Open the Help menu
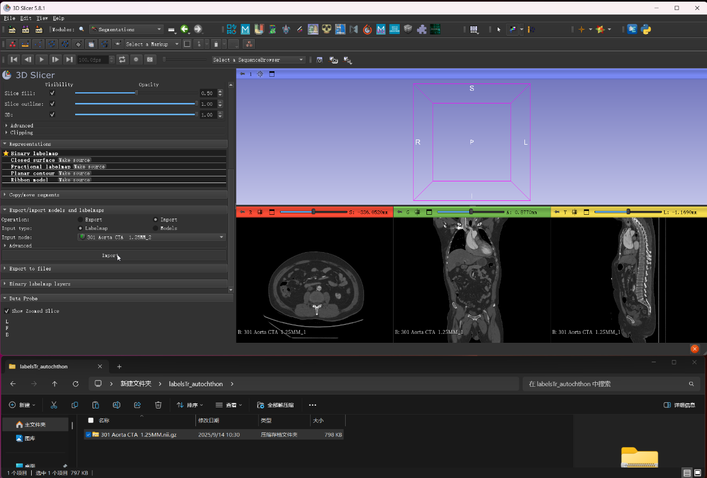Image resolution: width=707 pixels, height=478 pixels. point(58,18)
